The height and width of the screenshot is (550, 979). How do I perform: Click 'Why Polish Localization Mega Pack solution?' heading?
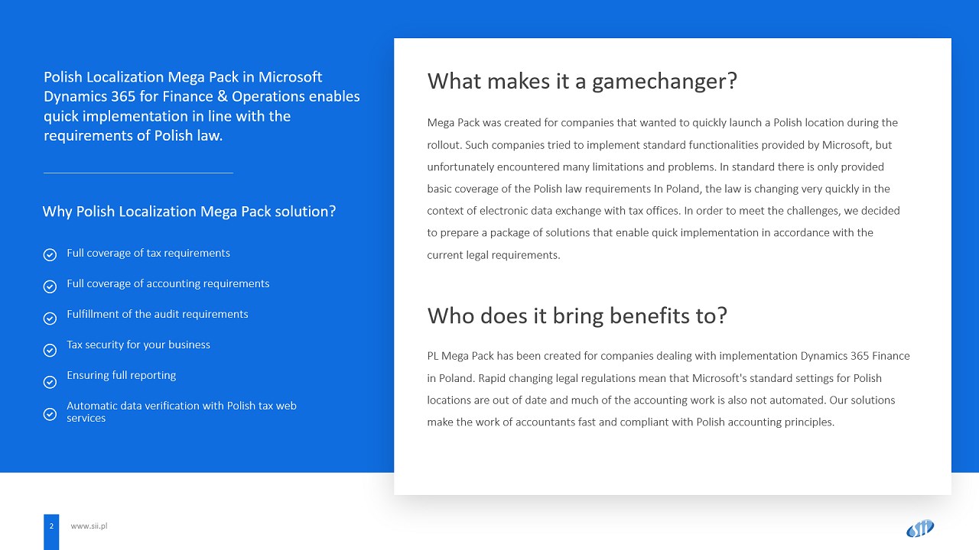point(189,212)
